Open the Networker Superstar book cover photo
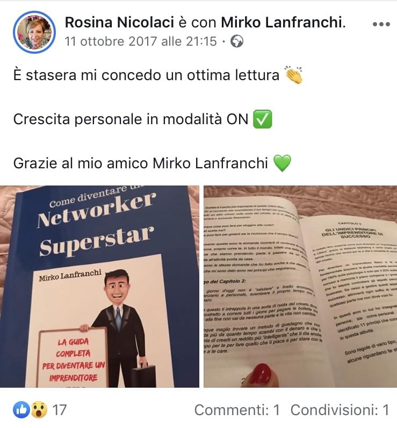The width and height of the screenshot is (397, 428). click(x=99, y=287)
